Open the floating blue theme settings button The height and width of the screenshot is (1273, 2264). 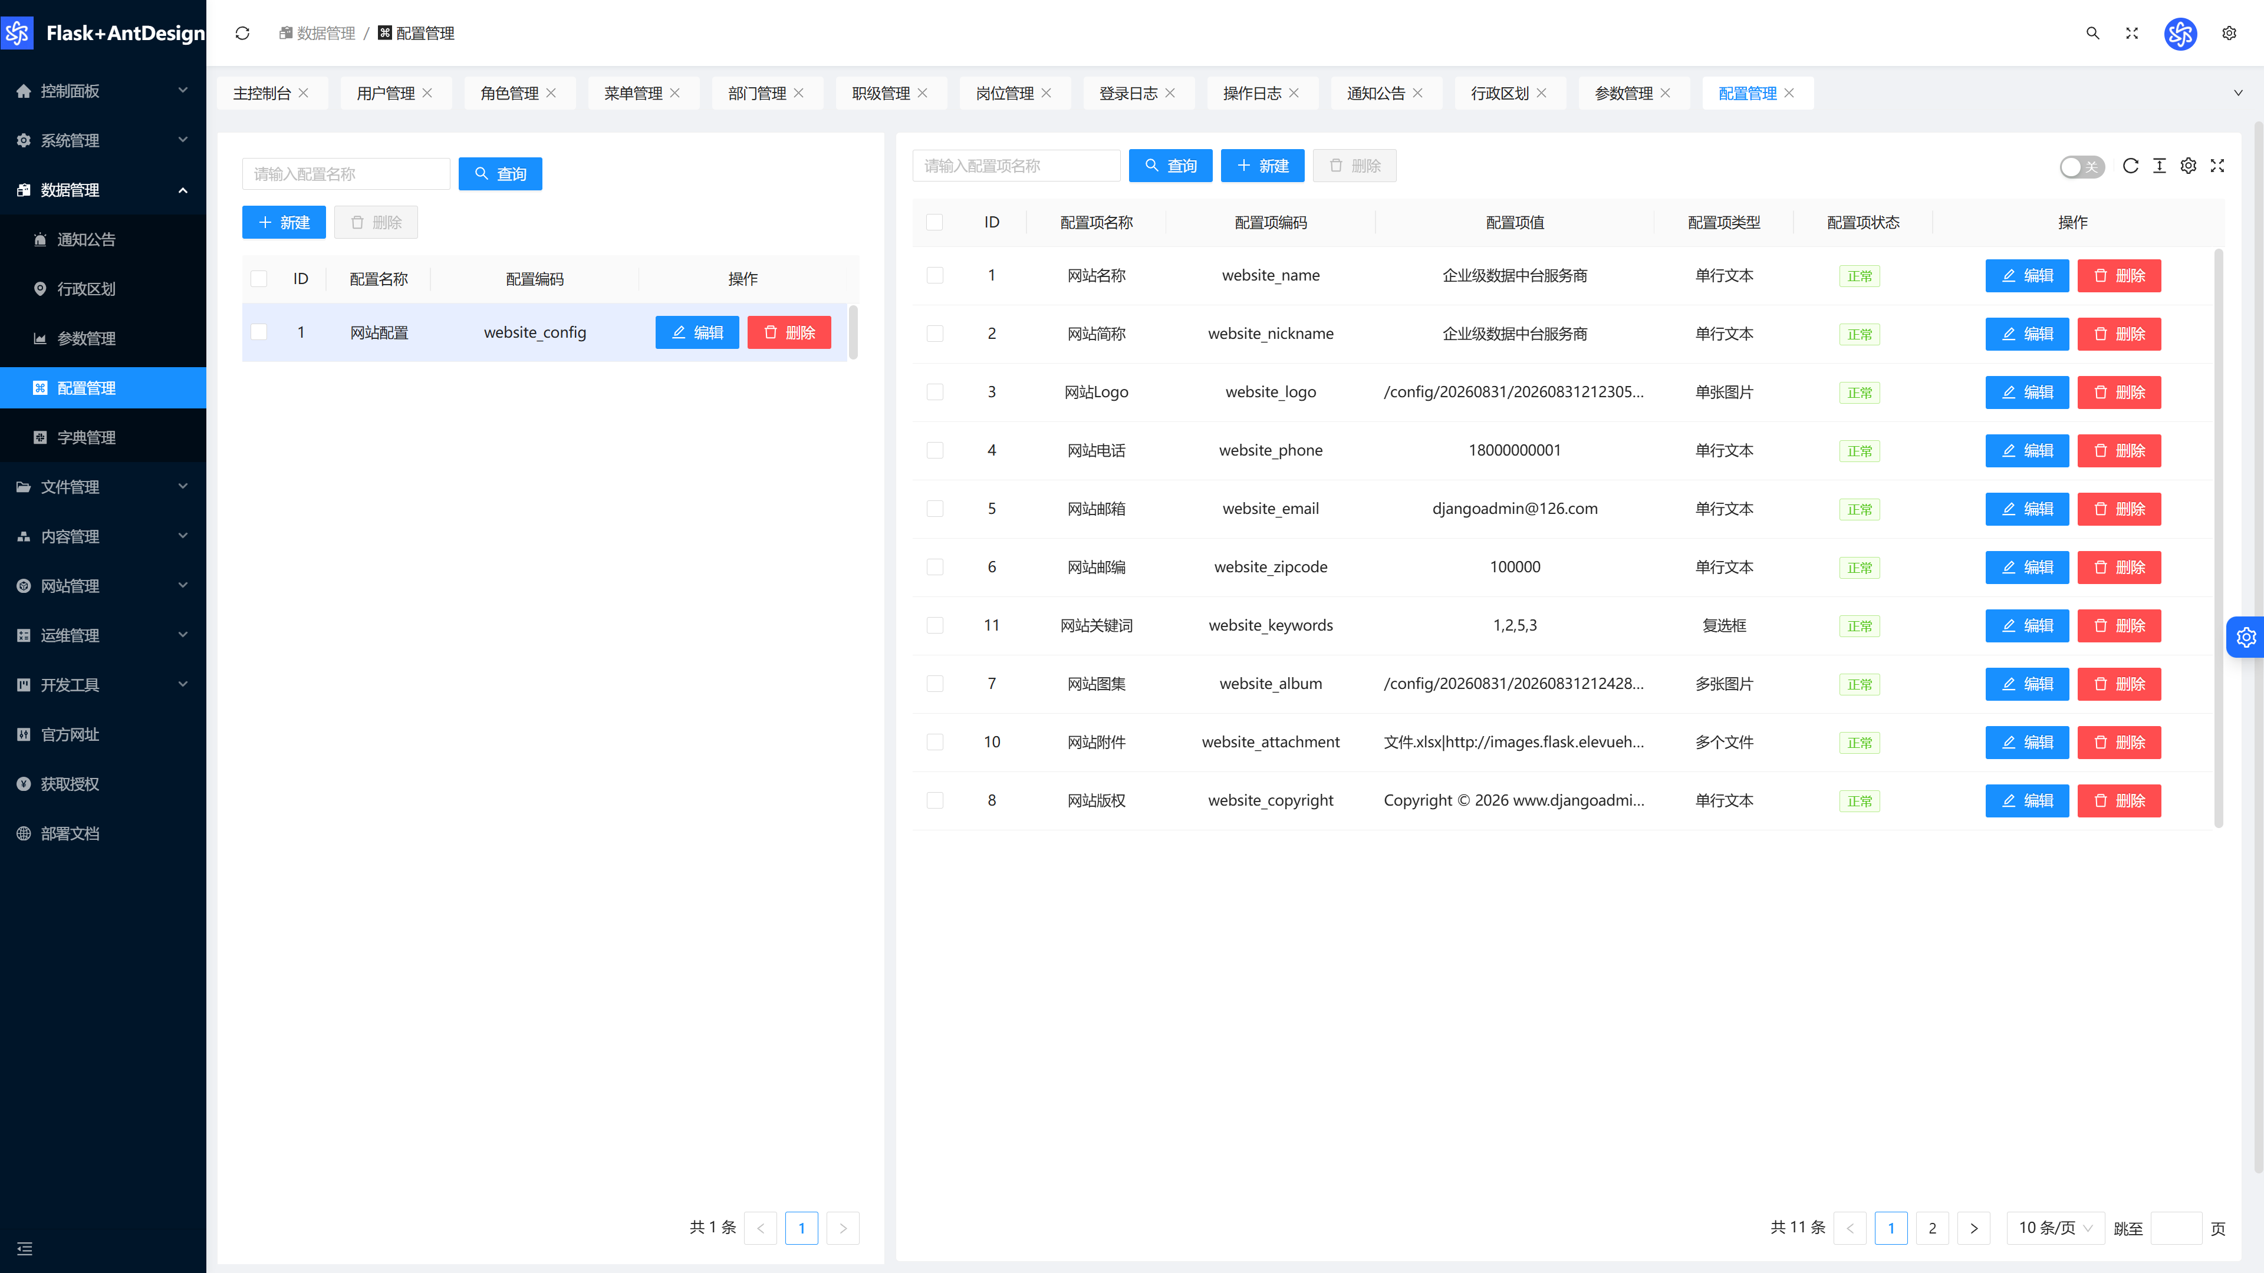click(2246, 637)
